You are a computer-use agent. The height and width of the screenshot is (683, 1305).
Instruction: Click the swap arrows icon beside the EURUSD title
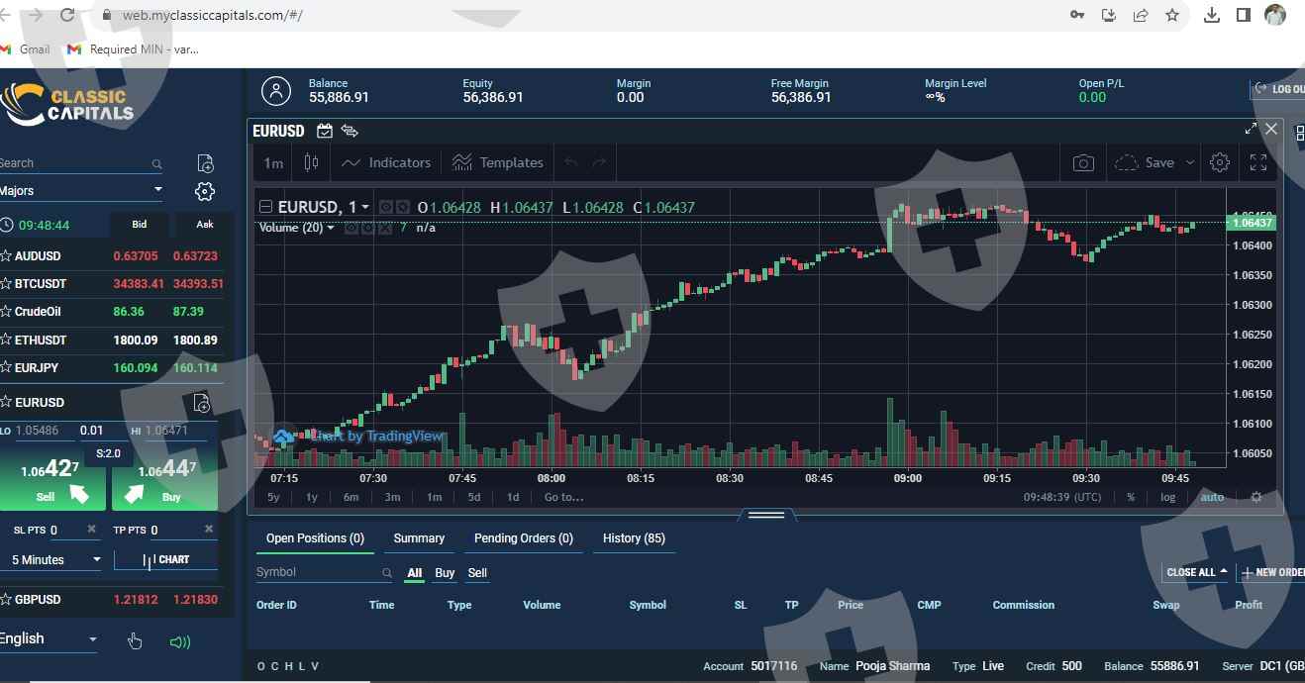pyautogui.click(x=349, y=131)
